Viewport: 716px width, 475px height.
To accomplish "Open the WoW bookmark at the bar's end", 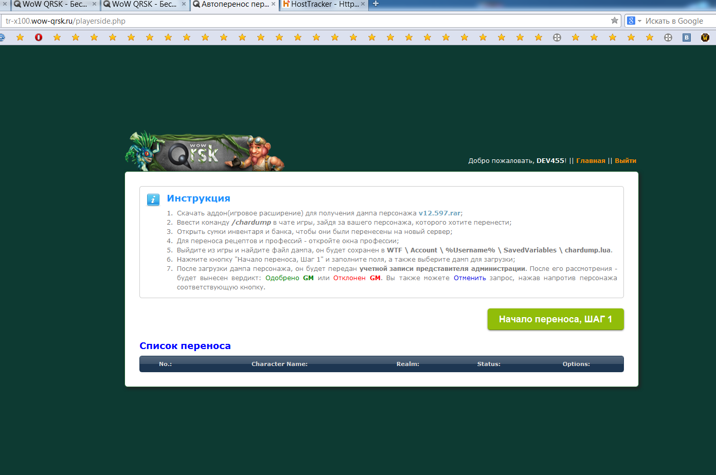I will 705,38.
